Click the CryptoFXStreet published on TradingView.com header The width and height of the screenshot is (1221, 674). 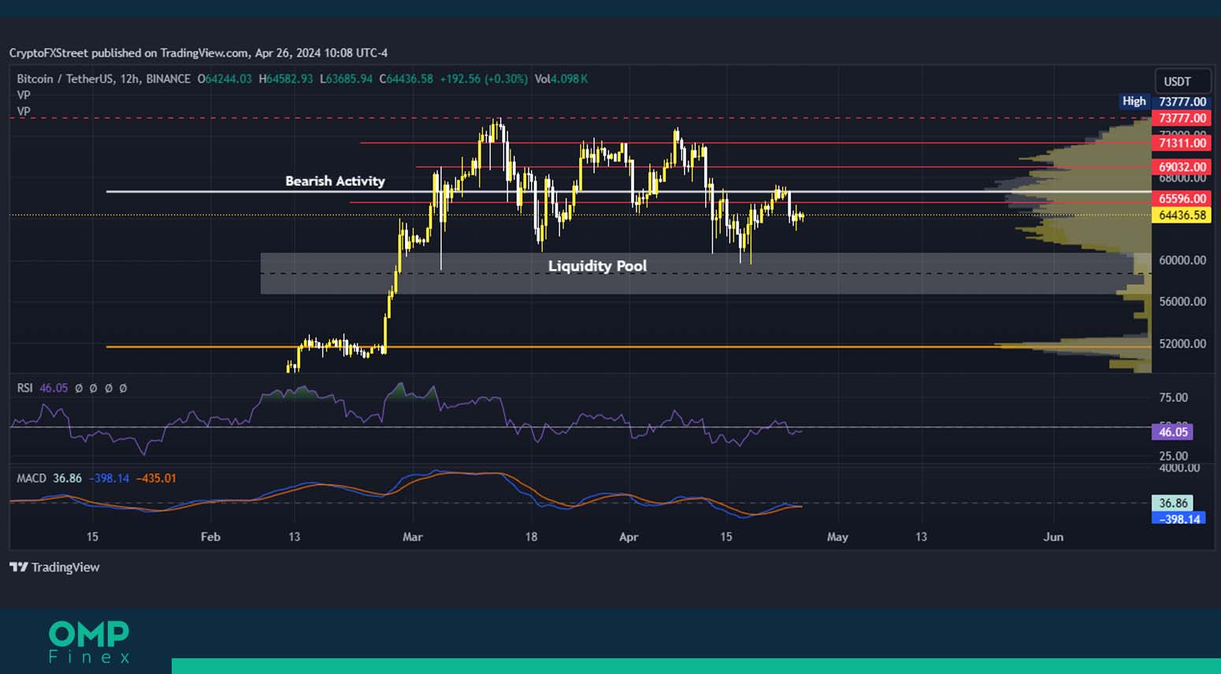(199, 53)
